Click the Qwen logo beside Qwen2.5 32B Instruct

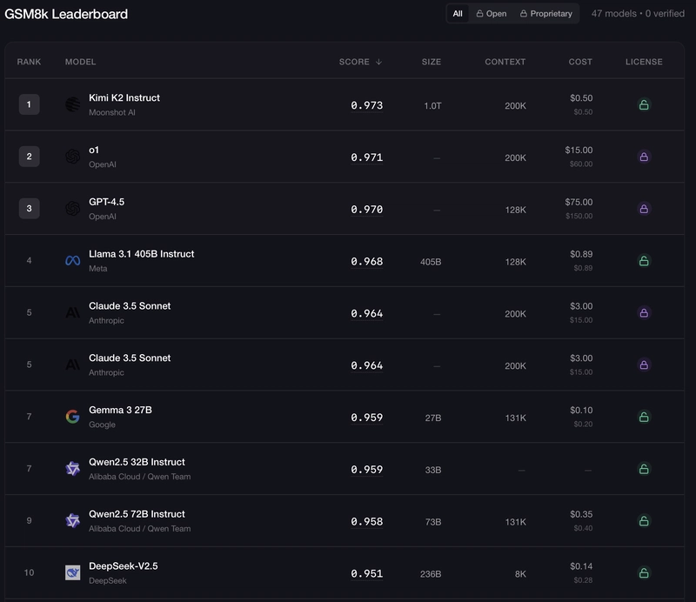(72, 469)
